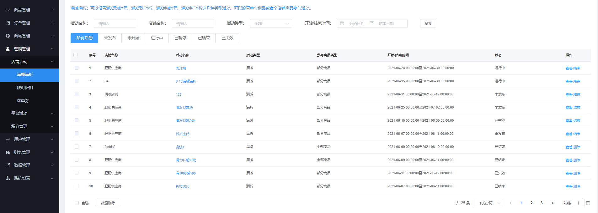Check the checkbox for row 7 fdsfdsf

pos(77,147)
